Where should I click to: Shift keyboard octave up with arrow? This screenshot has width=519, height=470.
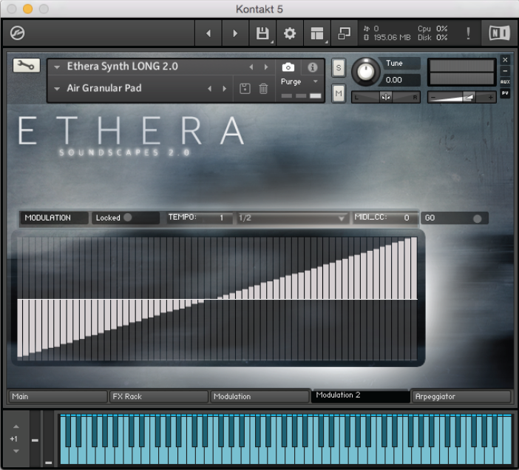pos(16,426)
